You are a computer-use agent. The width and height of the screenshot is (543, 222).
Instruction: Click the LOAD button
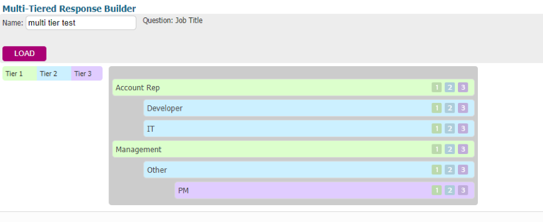(x=24, y=54)
